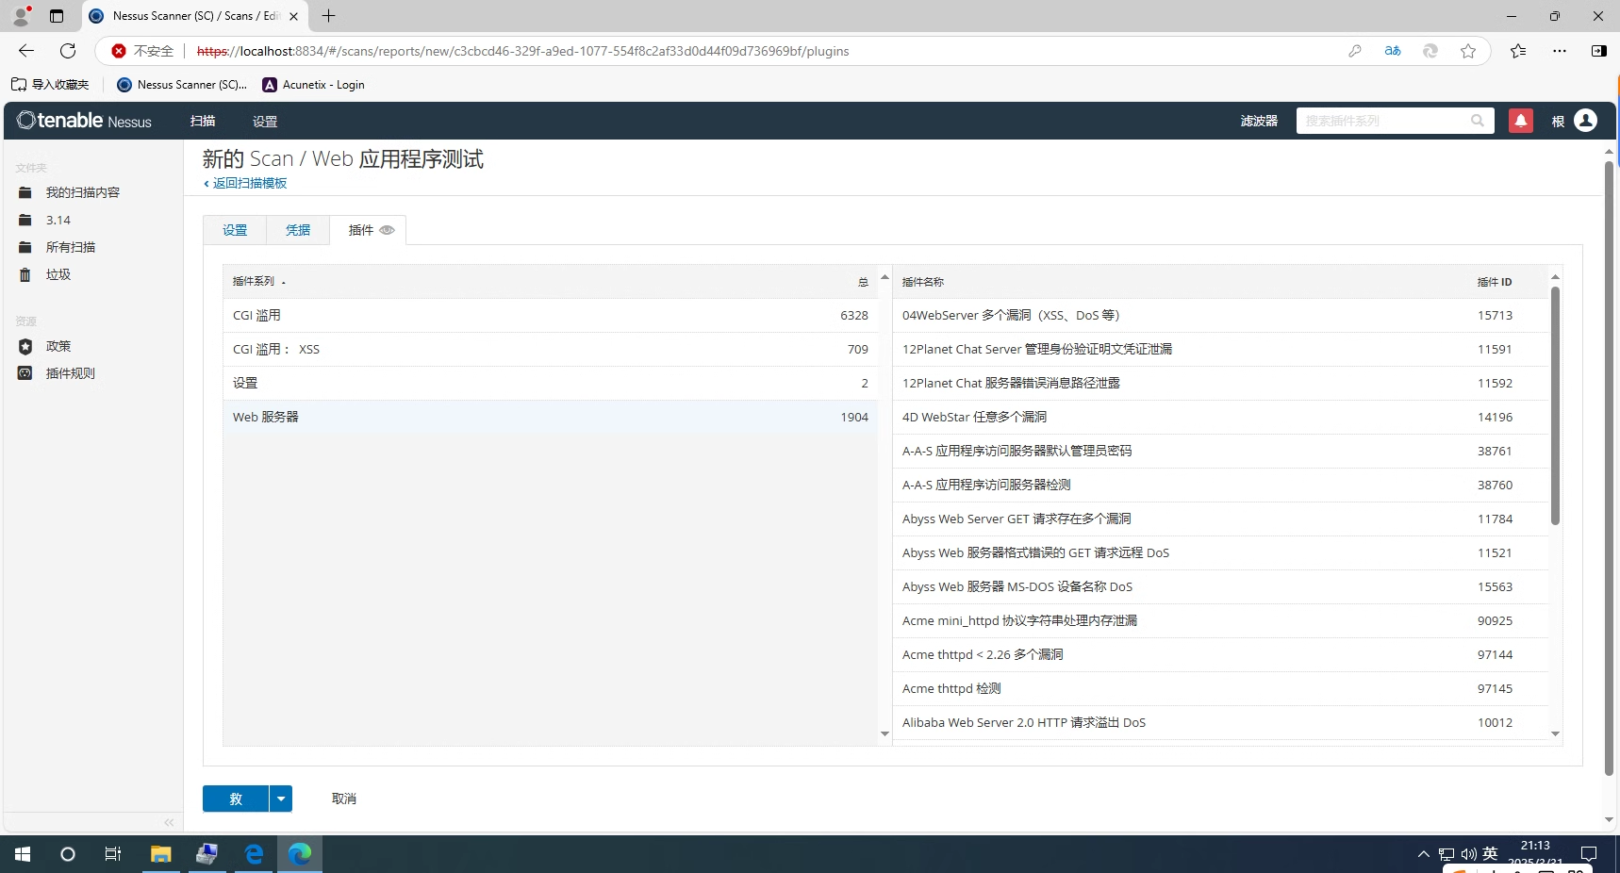Image resolution: width=1620 pixels, height=873 pixels.
Task: Open Nessus Scanner (SC) bookmark
Action: click(182, 85)
